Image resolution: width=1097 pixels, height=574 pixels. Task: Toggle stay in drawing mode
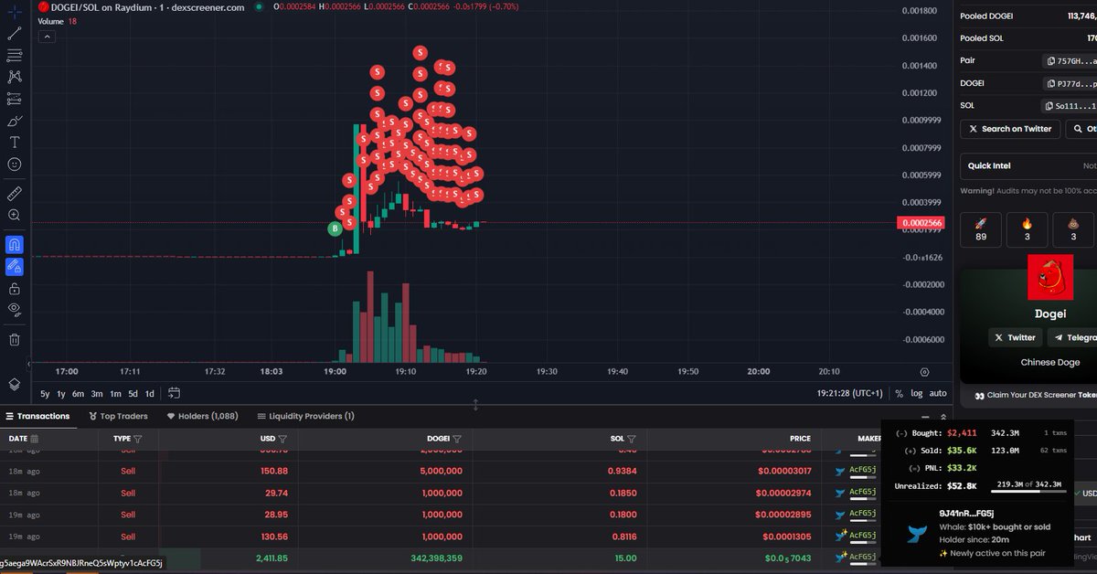15,266
